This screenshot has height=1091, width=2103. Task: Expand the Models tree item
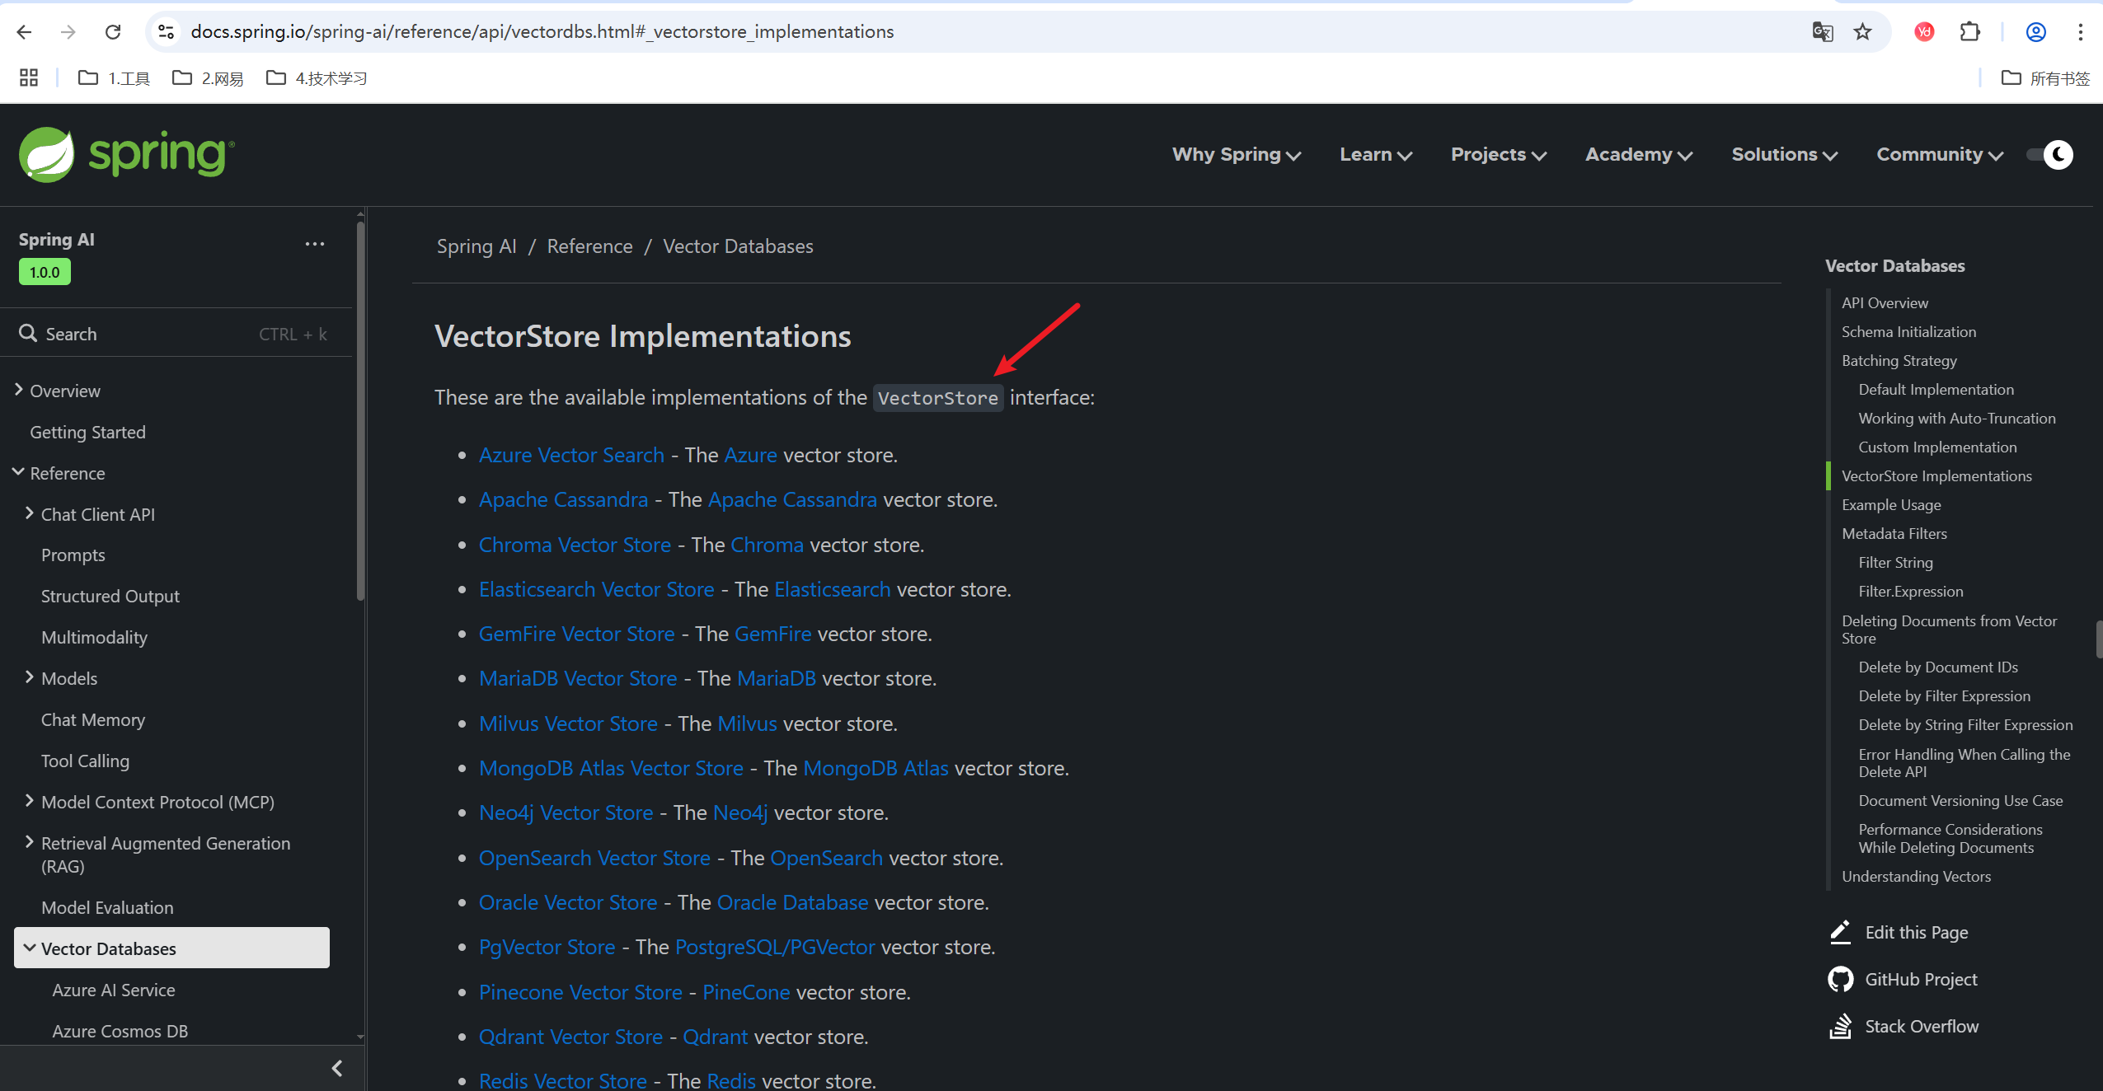coord(30,677)
